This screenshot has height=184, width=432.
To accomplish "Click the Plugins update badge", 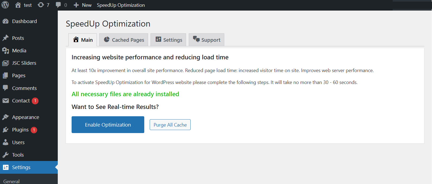I will tap(34, 130).
